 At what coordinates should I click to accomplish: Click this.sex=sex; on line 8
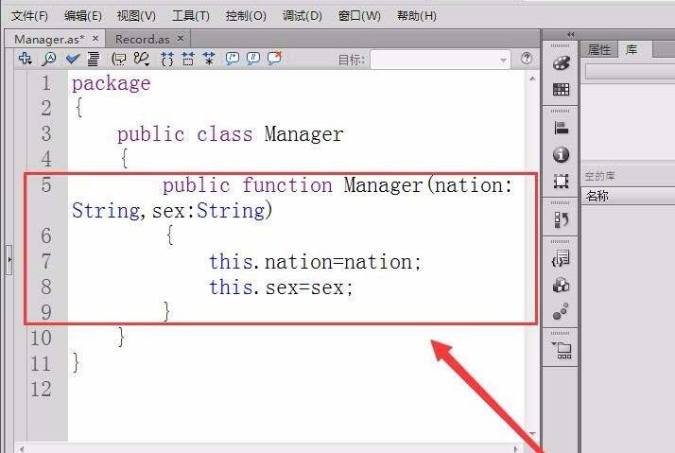point(281,287)
